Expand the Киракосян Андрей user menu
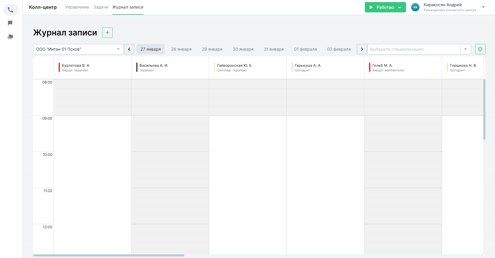 tap(483, 7)
